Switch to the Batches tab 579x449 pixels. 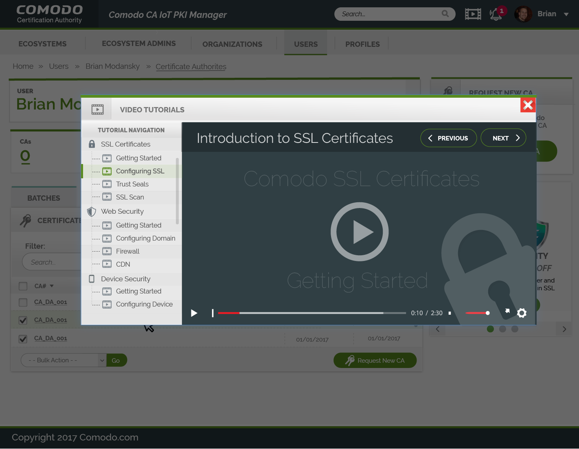[44, 198]
